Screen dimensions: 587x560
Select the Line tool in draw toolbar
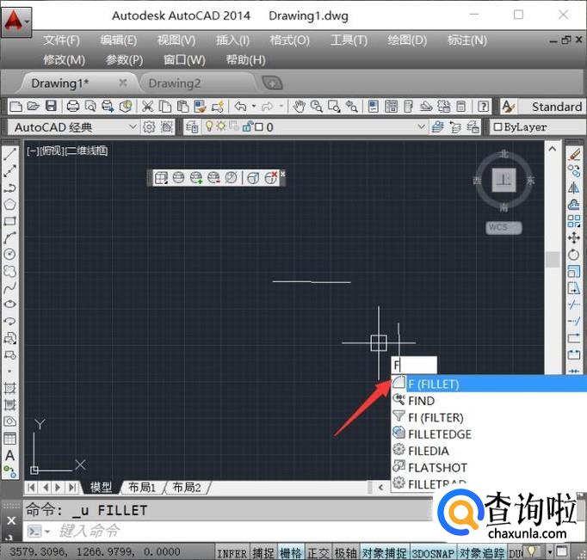click(x=10, y=155)
